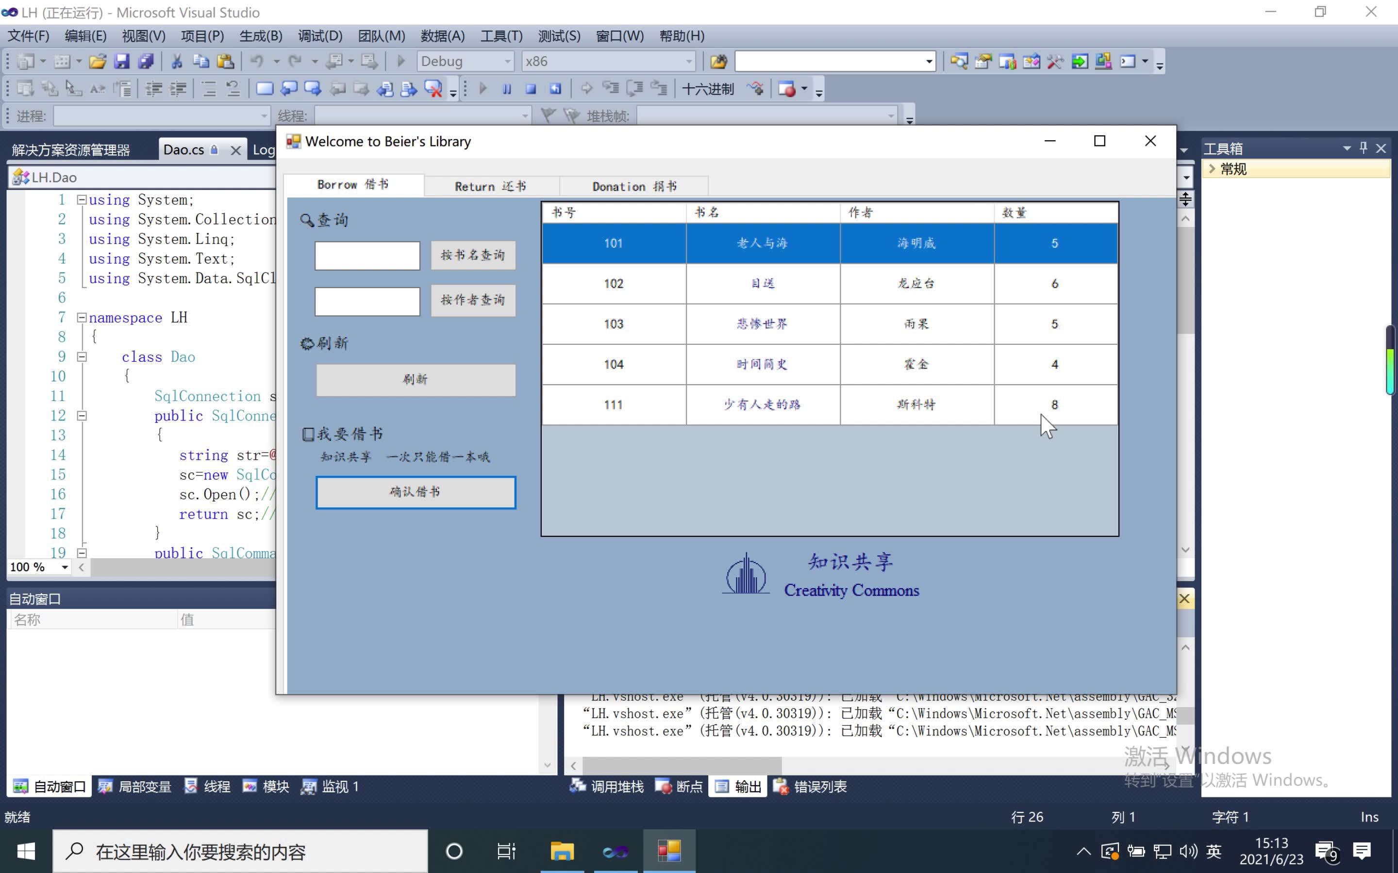Screen dimensions: 1398x873
Task: Click the Save All toolbar icon
Action: [x=146, y=61]
